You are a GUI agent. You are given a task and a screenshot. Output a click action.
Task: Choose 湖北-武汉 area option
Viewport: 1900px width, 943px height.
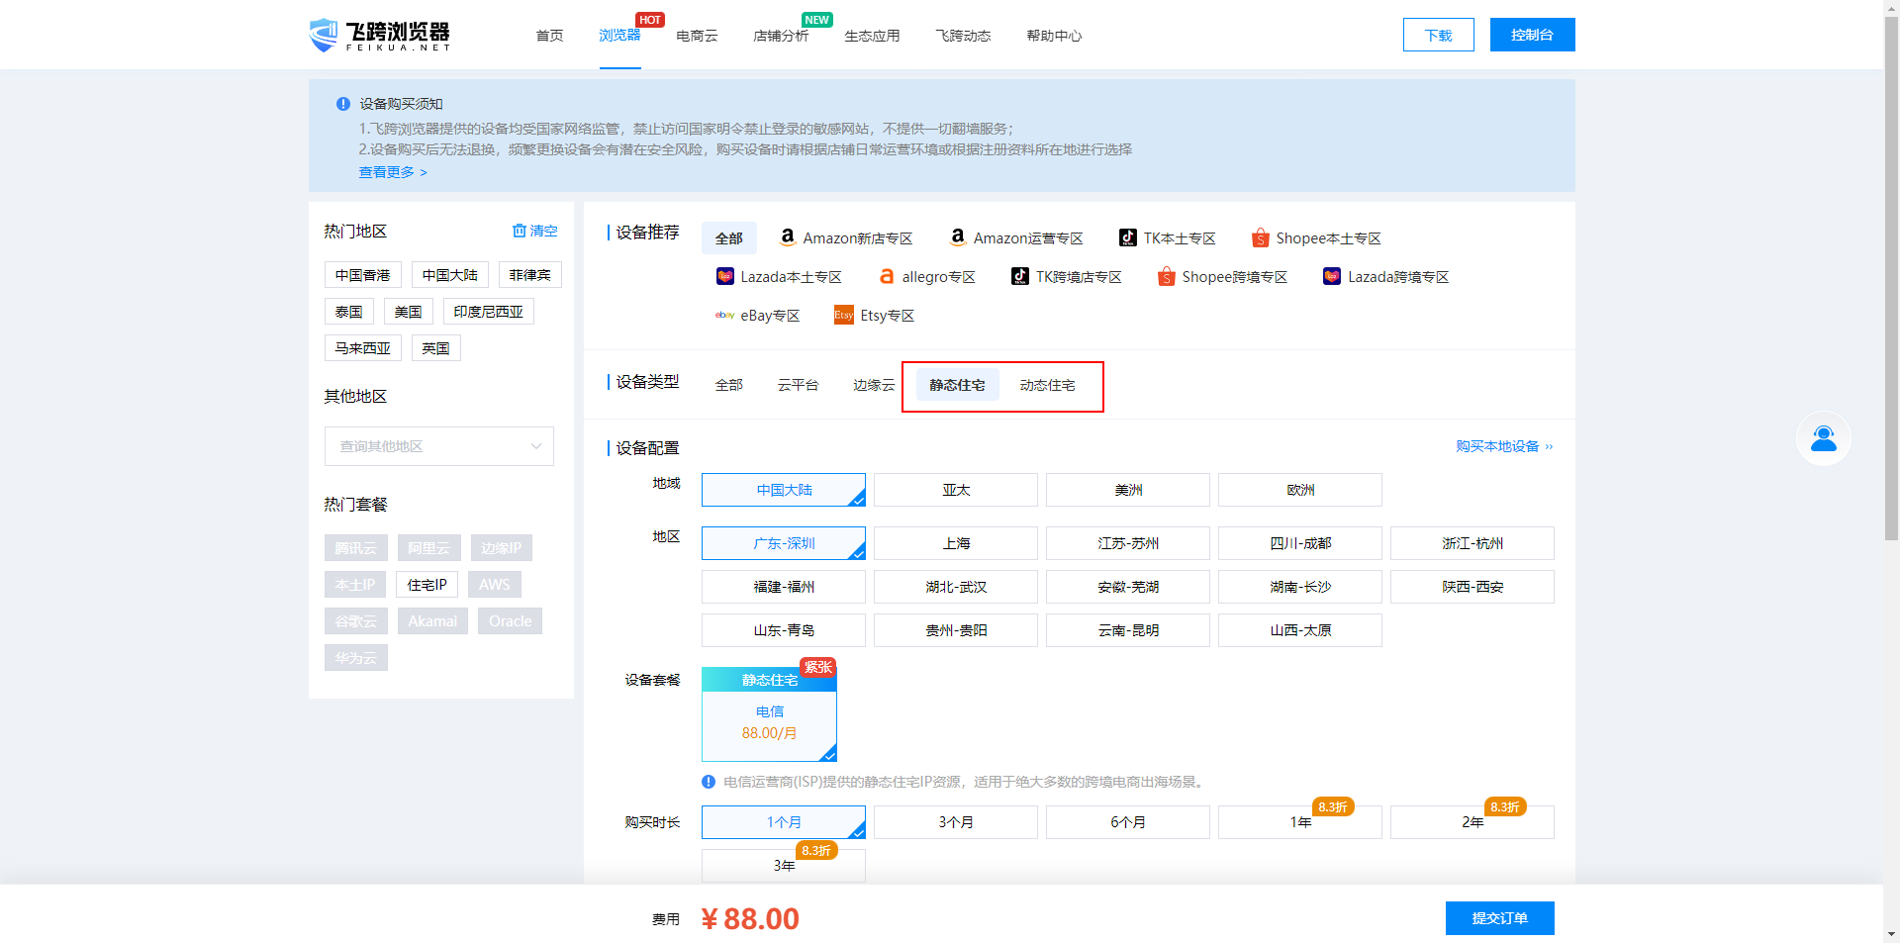[x=956, y=587]
